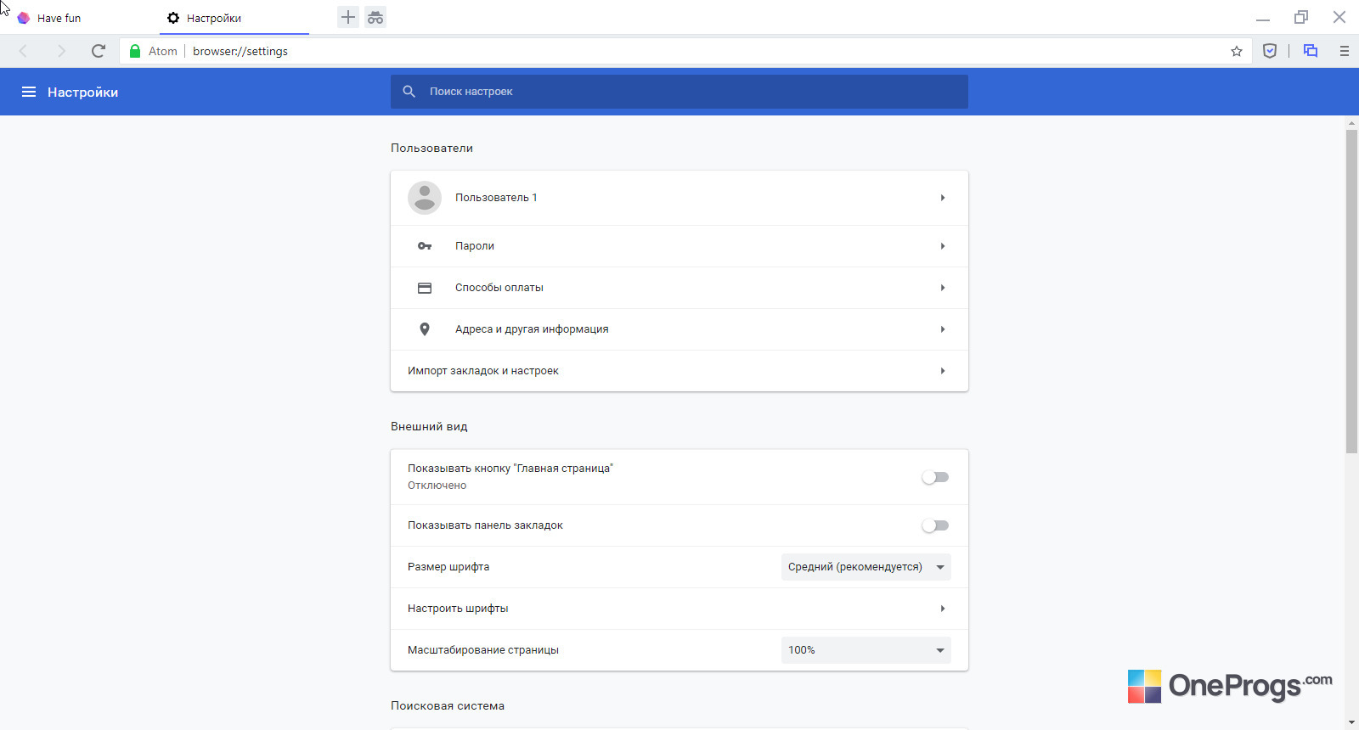Click the Поисковая система heading
Screen dimensions: 1359x730
(x=448, y=705)
